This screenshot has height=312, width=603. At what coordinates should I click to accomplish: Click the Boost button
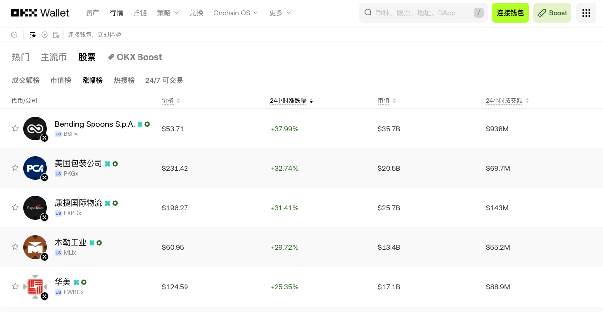(552, 13)
